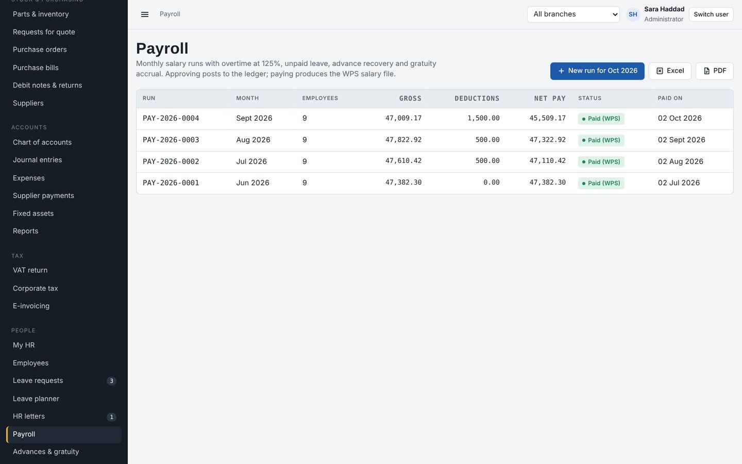Screen dimensions: 742x464
Task: Open Parts & inventory in sidebar
Action: 64,14
